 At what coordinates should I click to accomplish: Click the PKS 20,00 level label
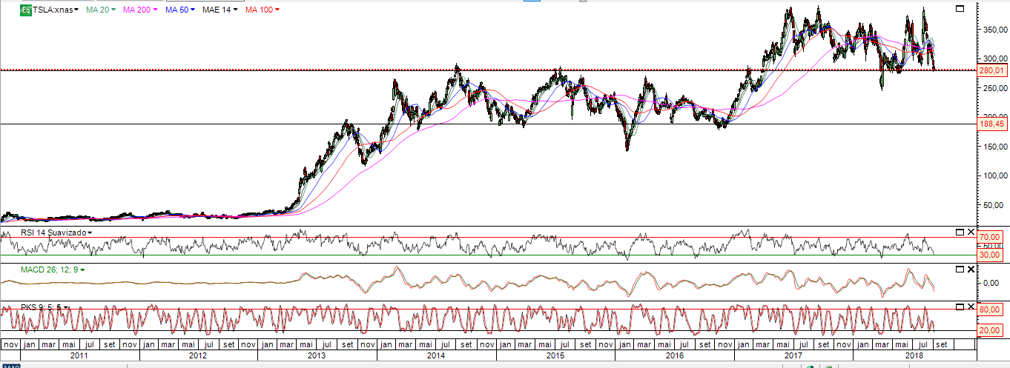tap(991, 330)
